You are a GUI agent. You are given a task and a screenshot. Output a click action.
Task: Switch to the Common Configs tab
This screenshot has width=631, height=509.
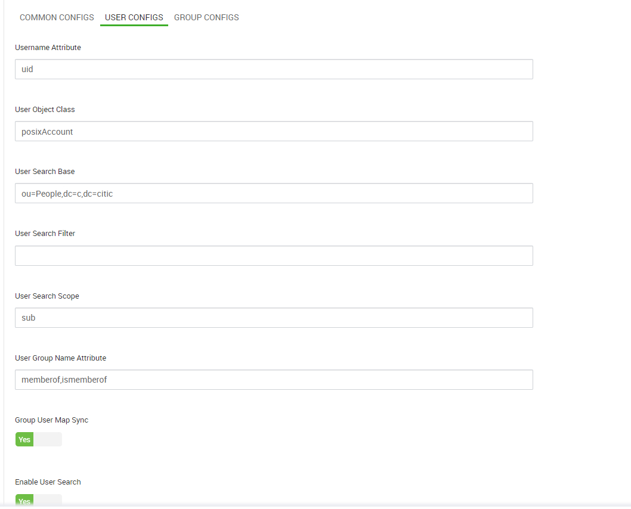(x=57, y=17)
